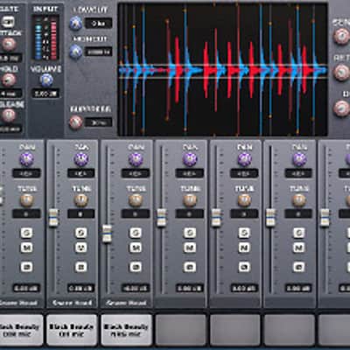Select the Highcut frequency value field
The height and width of the screenshot is (350, 350).
tap(98, 52)
